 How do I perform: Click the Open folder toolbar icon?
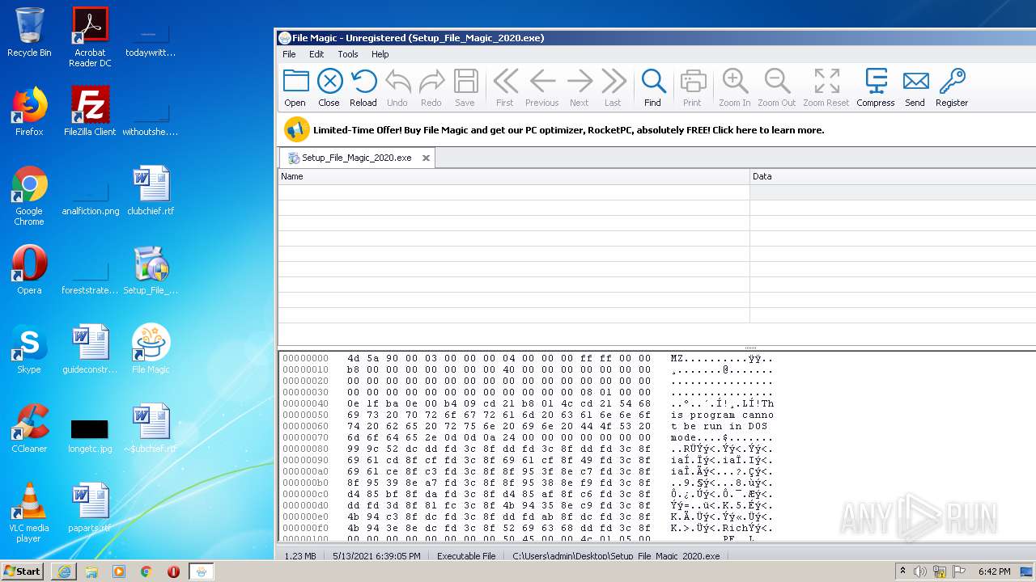(x=295, y=87)
